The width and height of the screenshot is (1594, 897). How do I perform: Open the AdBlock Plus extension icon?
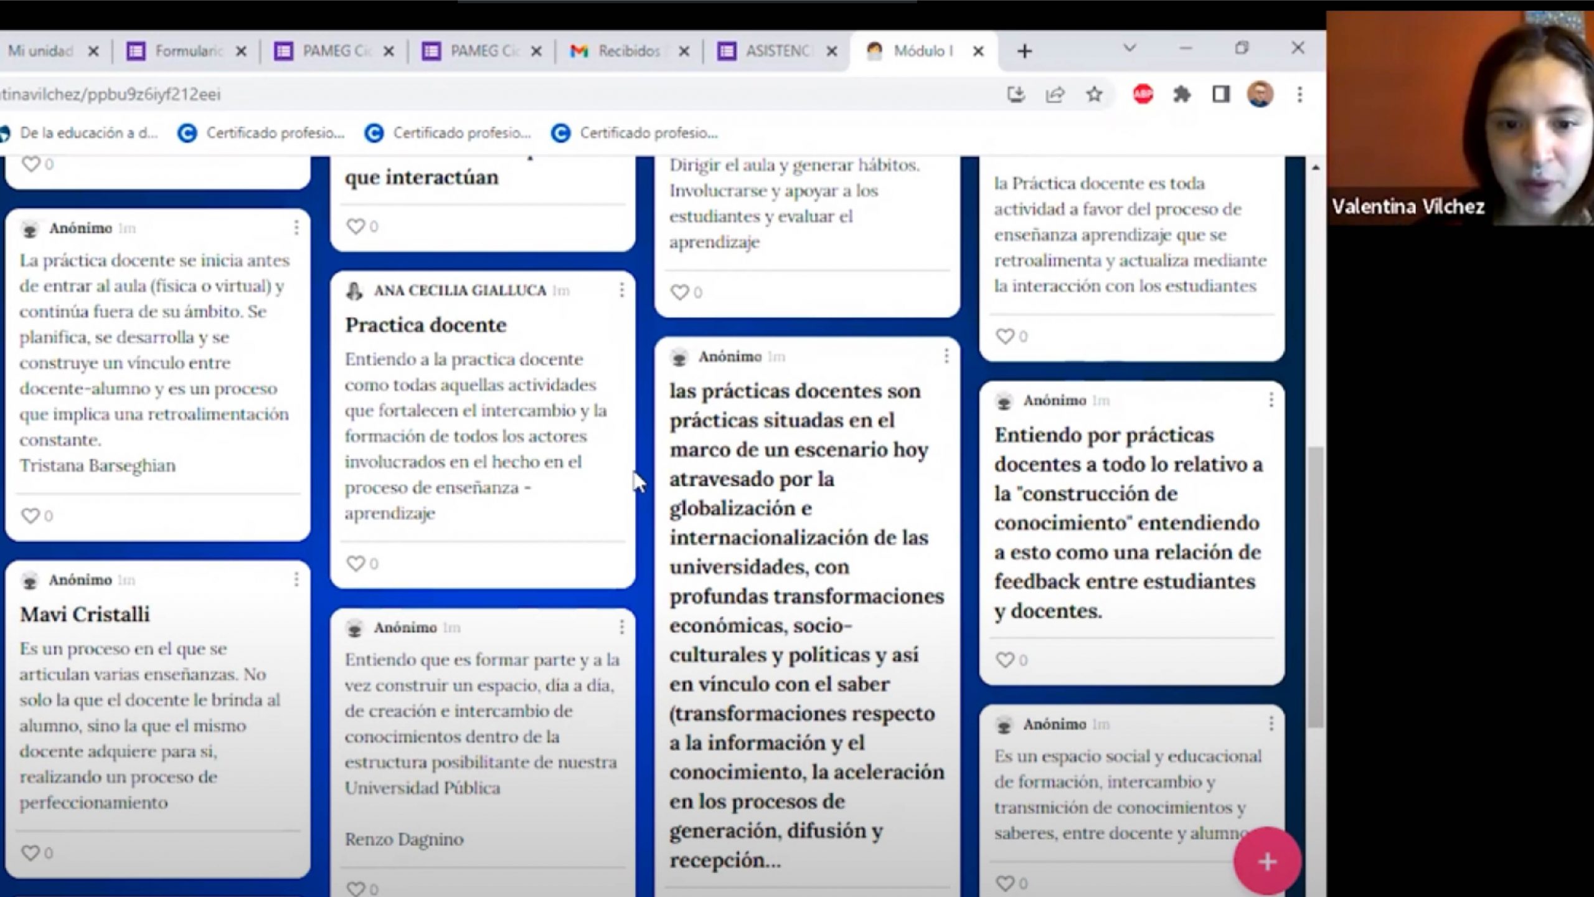point(1143,95)
